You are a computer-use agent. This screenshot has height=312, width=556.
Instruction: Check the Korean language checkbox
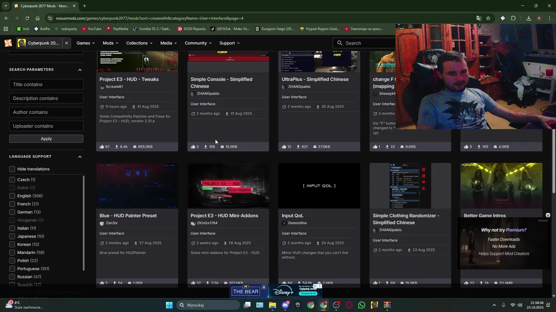pos(12,244)
